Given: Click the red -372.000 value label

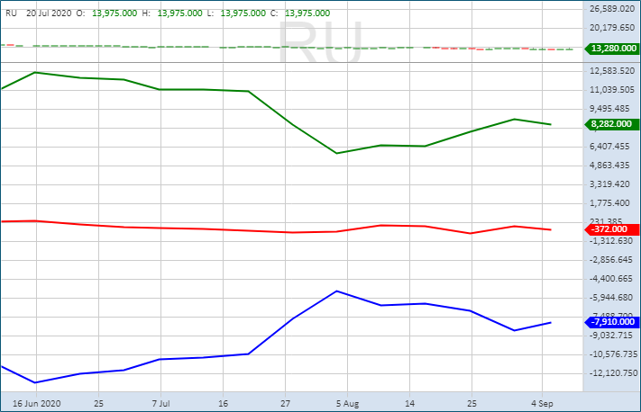Looking at the screenshot, I should [612, 229].
